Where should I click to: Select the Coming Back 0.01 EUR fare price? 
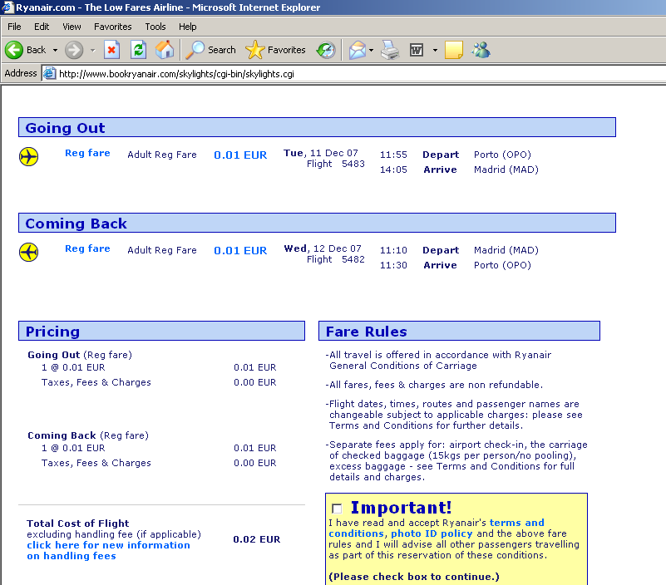click(240, 250)
